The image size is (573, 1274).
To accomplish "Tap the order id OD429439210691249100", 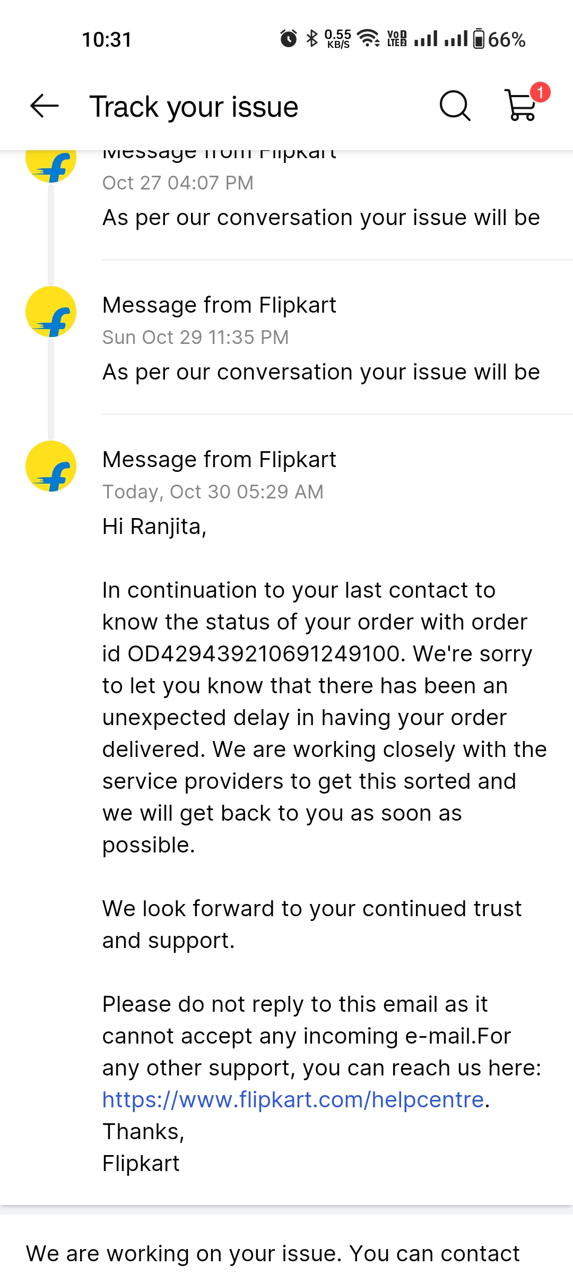I will click(264, 653).
